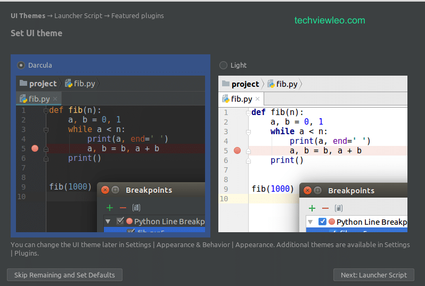Select the fib.py tab in Darcula preview
The image size is (425, 286).
click(x=39, y=99)
